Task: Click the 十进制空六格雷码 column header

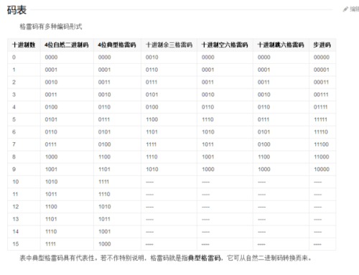Action: click(225, 45)
